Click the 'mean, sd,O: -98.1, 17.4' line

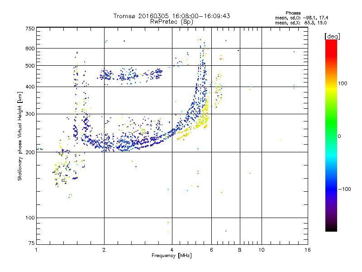tap(301, 18)
